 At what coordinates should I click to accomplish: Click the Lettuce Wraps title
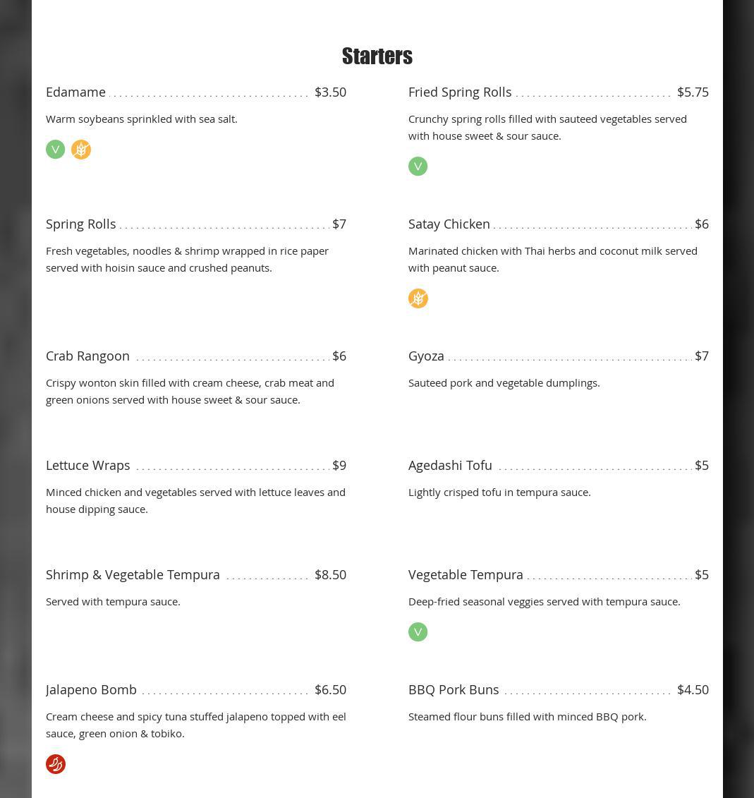pos(87,466)
